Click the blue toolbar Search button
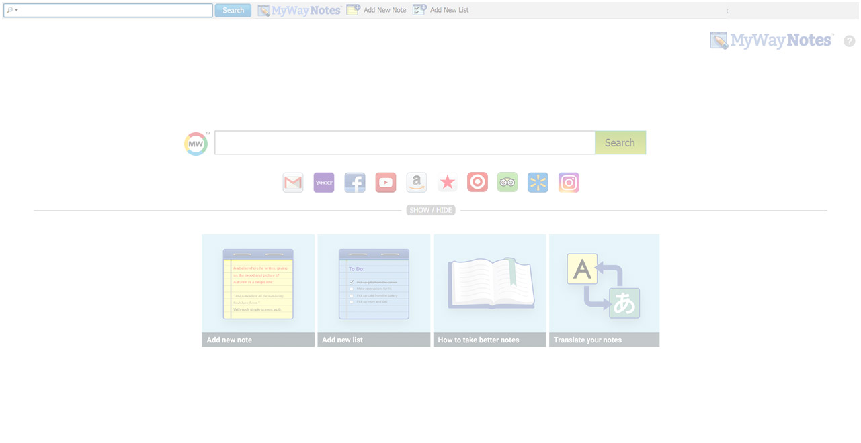The height and width of the screenshot is (443, 861). (x=233, y=10)
